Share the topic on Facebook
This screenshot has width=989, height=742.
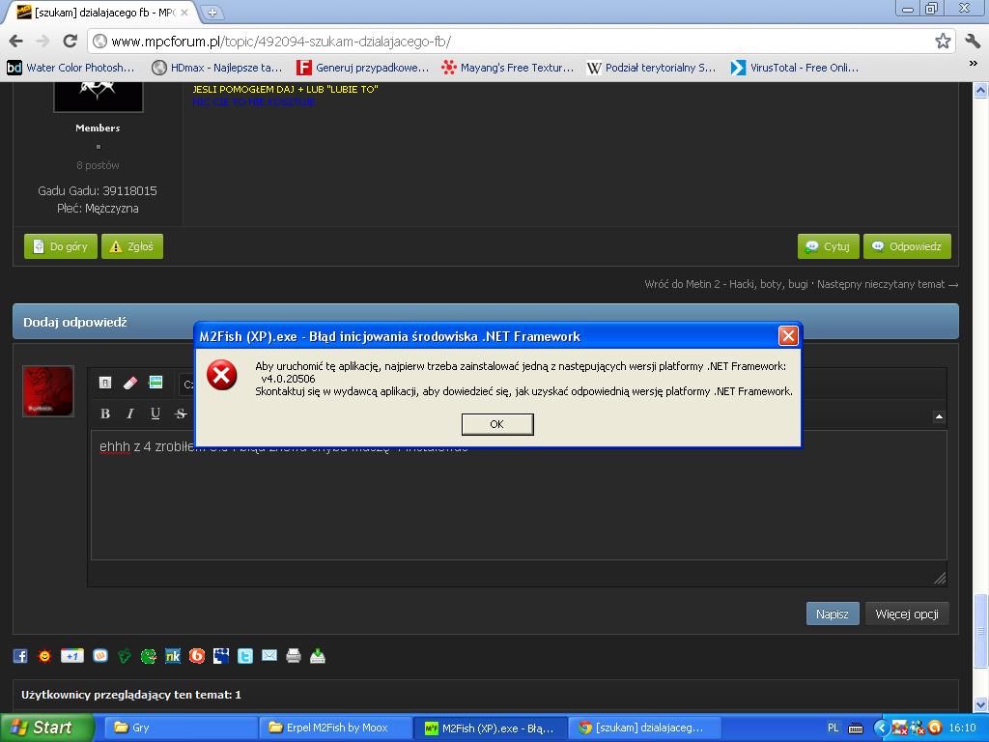pos(20,656)
